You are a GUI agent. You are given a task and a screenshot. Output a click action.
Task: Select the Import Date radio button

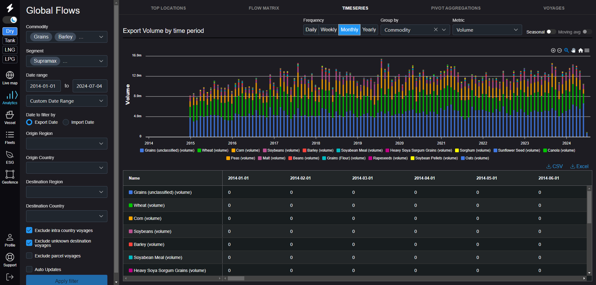click(66, 122)
